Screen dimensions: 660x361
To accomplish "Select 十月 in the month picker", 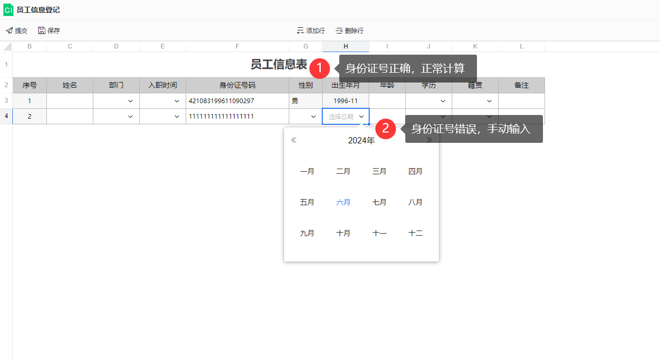I will tap(343, 233).
